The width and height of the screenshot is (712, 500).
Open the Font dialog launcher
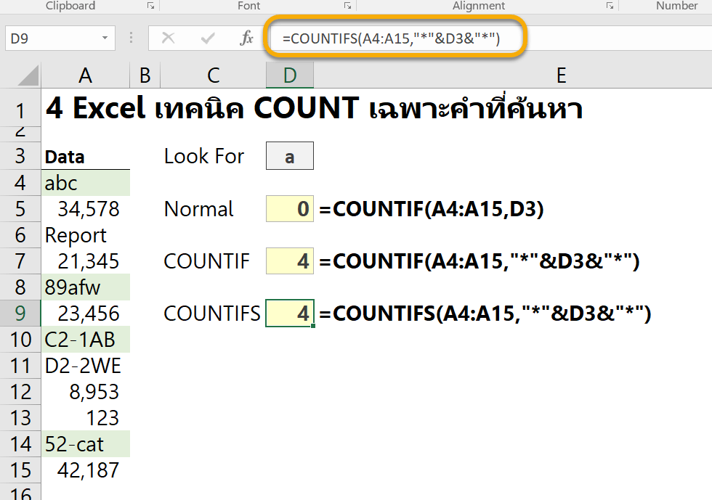(x=348, y=6)
